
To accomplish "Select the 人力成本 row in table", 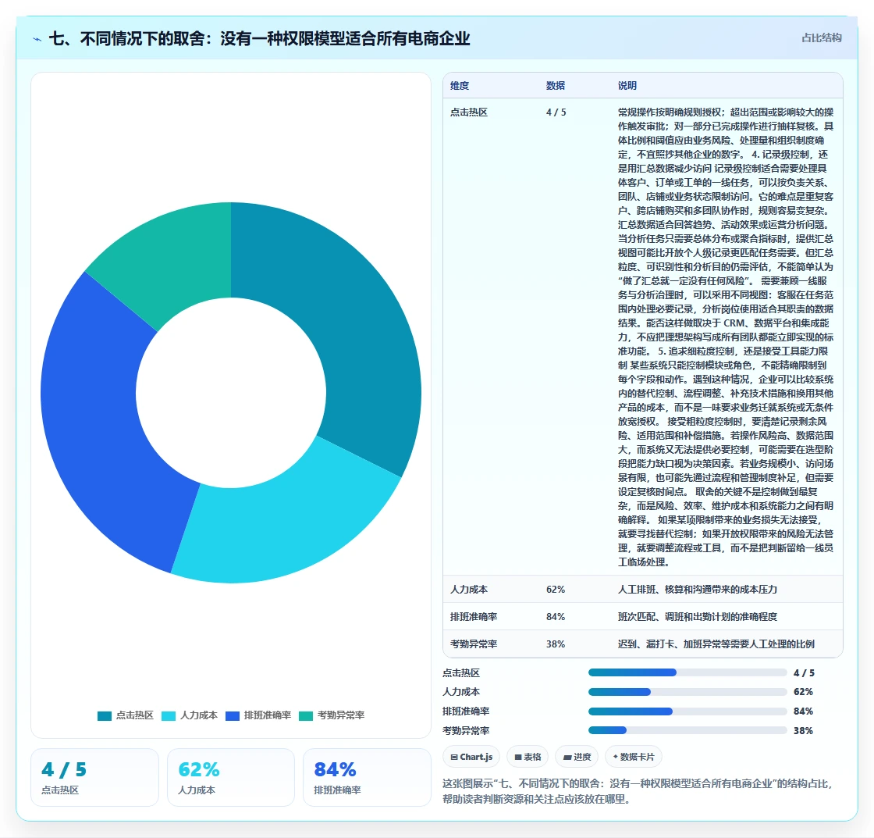I will [643, 589].
